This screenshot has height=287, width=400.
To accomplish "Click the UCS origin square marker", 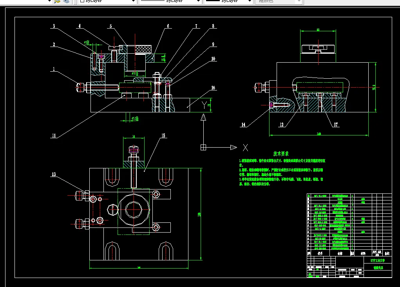I will 203,147.
